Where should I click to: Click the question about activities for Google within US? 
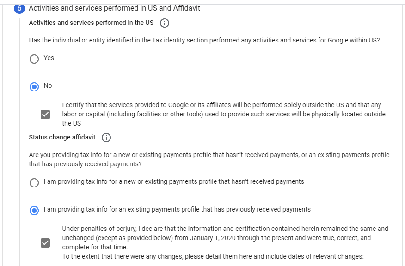click(204, 41)
